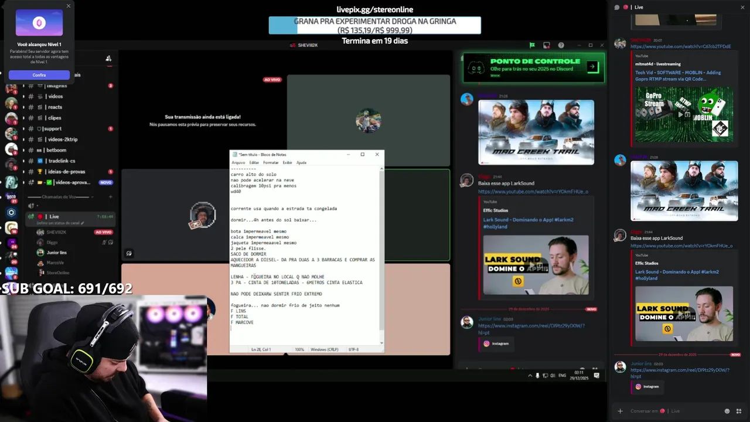Open Junior lins' Instagram reel link in Discord
The width and height of the screenshot is (750, 422).
point(531,329)
